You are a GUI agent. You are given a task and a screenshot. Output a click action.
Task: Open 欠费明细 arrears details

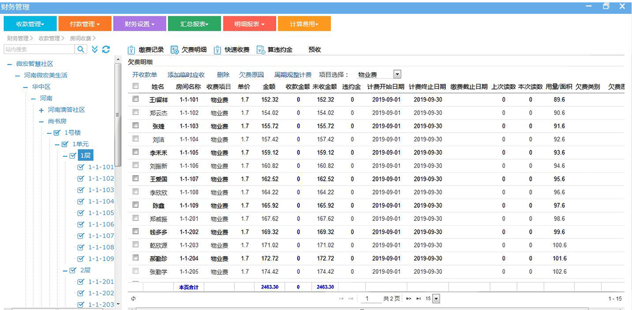point(189,50)
